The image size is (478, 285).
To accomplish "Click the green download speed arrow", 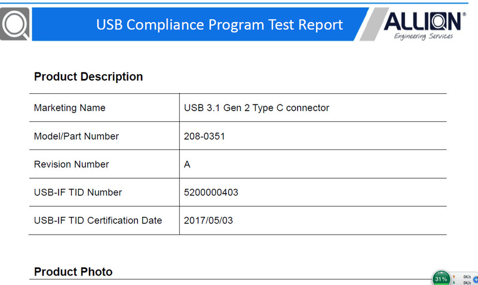I will [454, 283].
